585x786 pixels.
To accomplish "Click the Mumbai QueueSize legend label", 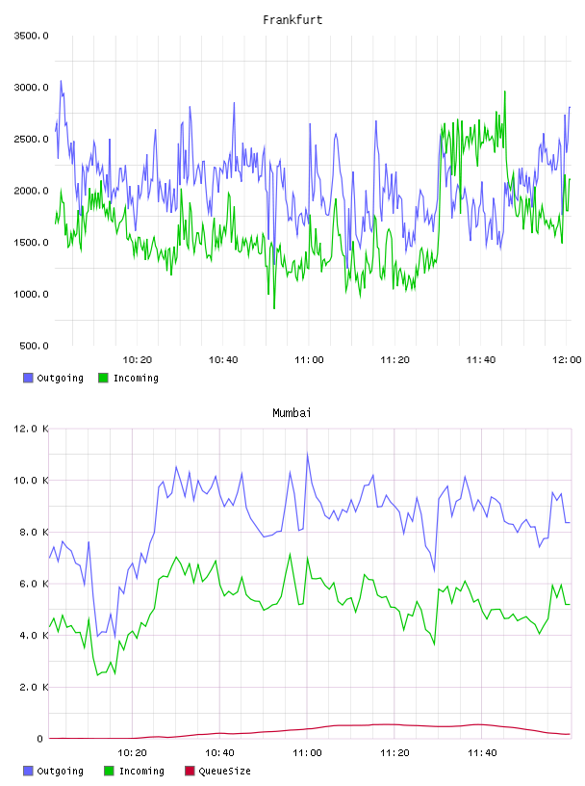I will click(x=224, y=771).
